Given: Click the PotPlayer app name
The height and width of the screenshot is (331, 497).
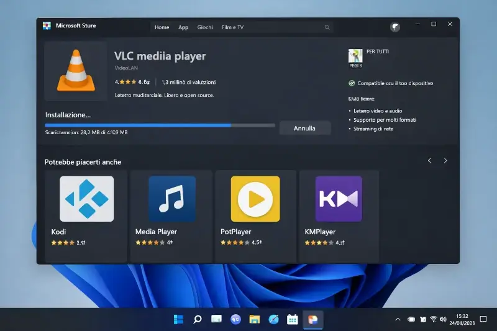Looking at the screenshot, I should pyautogui.click(x=236, y=232).
